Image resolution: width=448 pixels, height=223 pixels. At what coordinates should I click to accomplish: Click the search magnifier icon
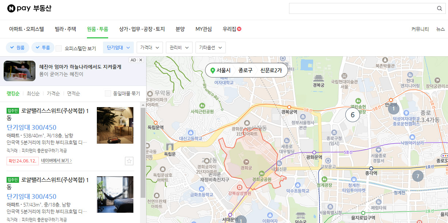440,8
